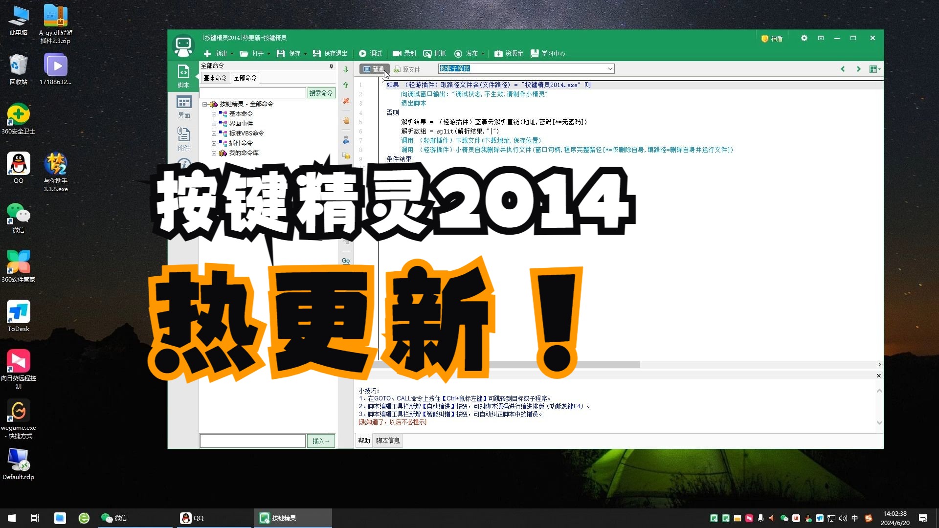
Task: Expand the 保存 dropdown arrow
Action: pyautogui.click(x=305, y=54)
